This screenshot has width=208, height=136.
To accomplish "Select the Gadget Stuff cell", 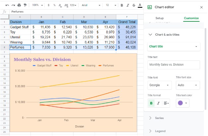I will click(x=20, y=27).
